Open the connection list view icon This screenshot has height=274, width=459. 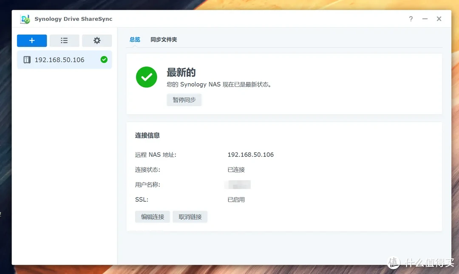64,40
